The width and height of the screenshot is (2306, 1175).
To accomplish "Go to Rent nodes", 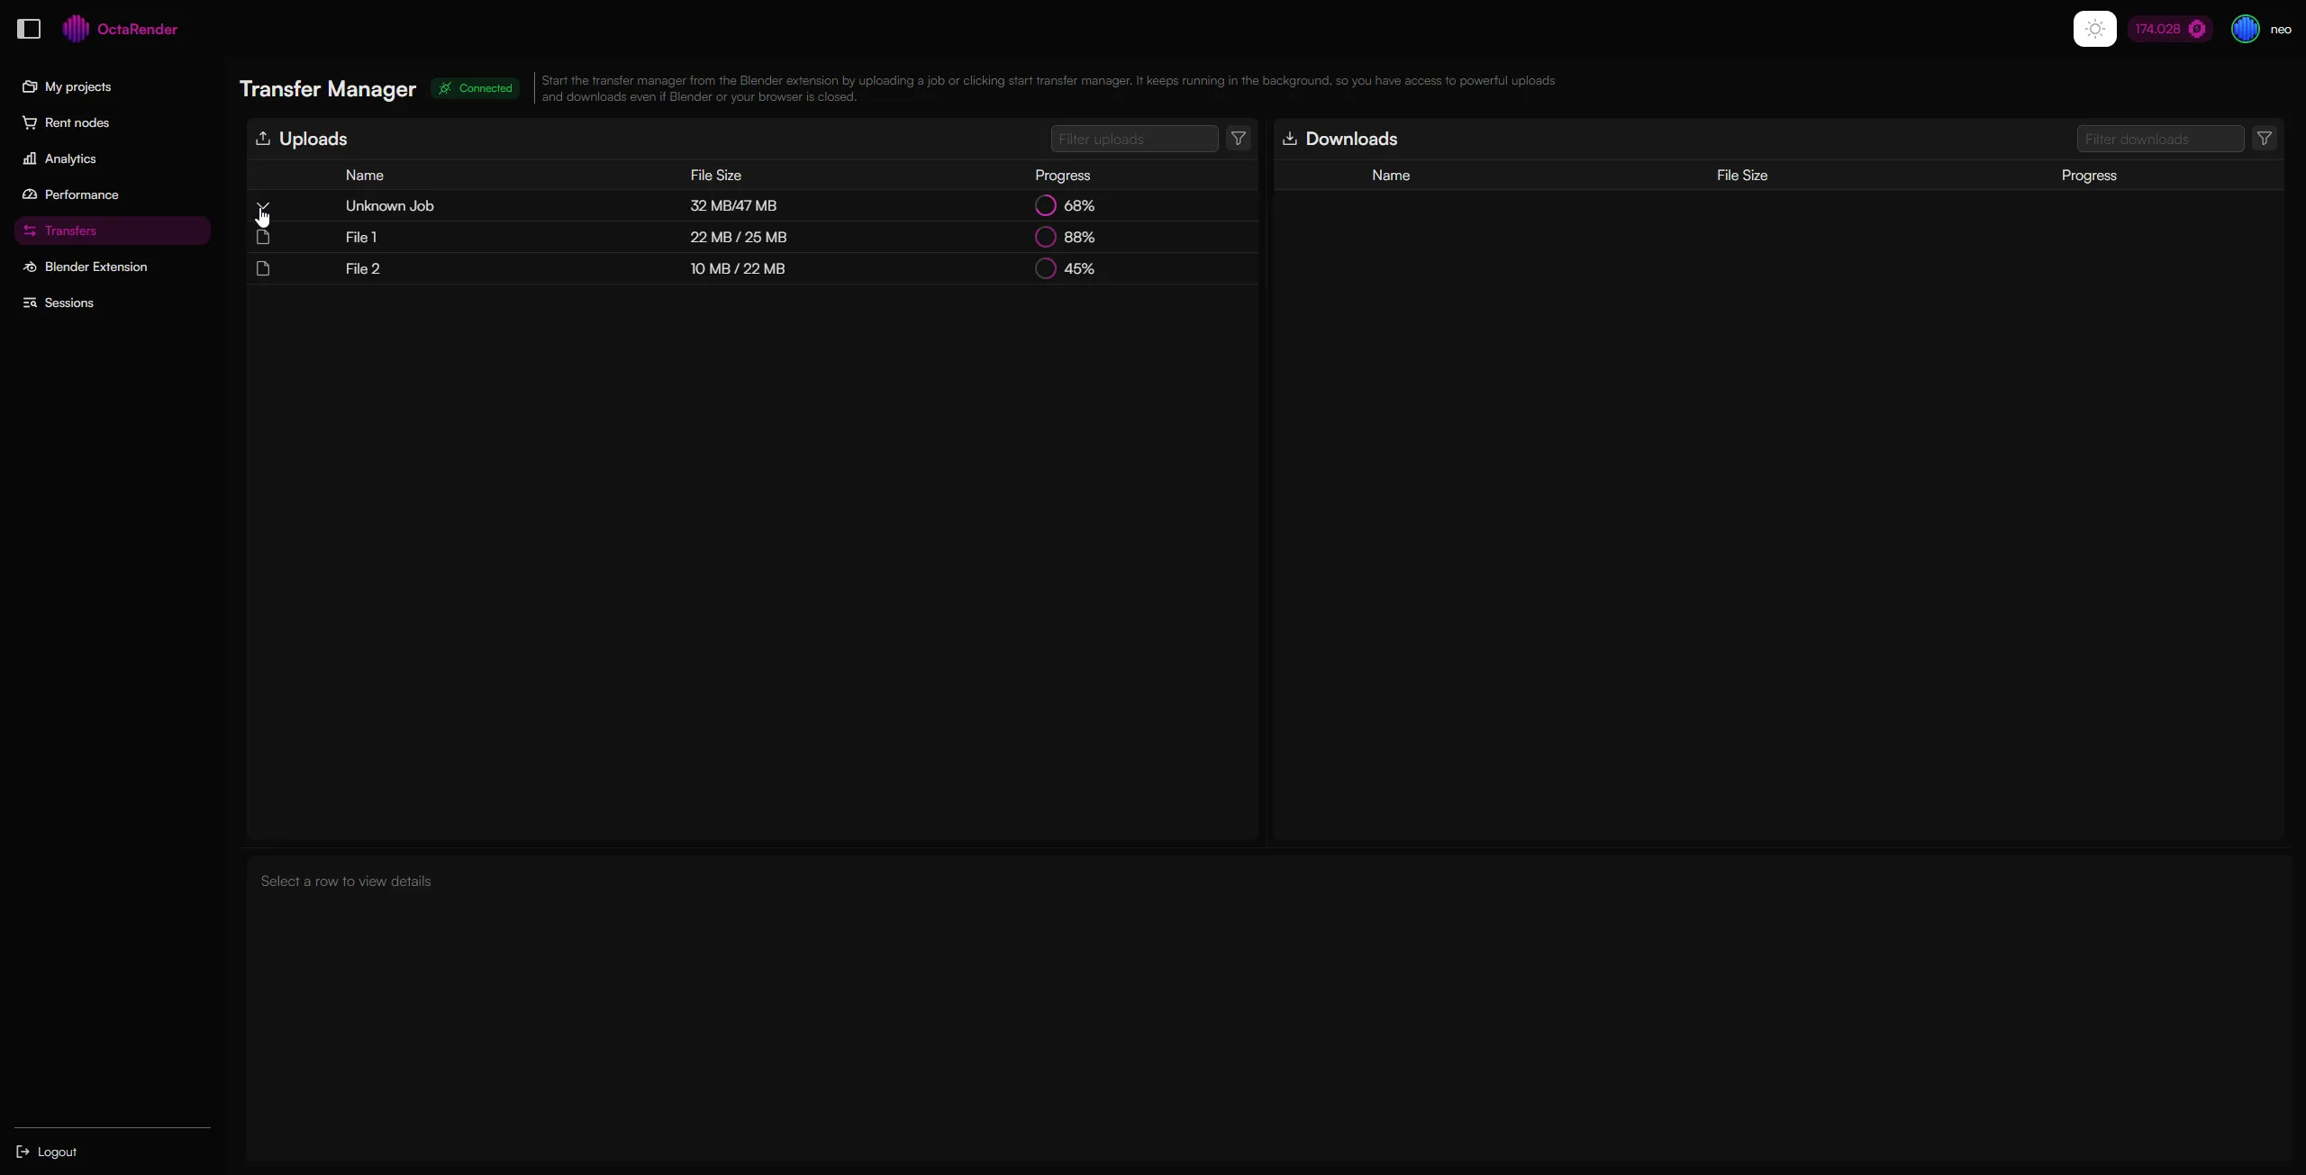I will point(113,122).
